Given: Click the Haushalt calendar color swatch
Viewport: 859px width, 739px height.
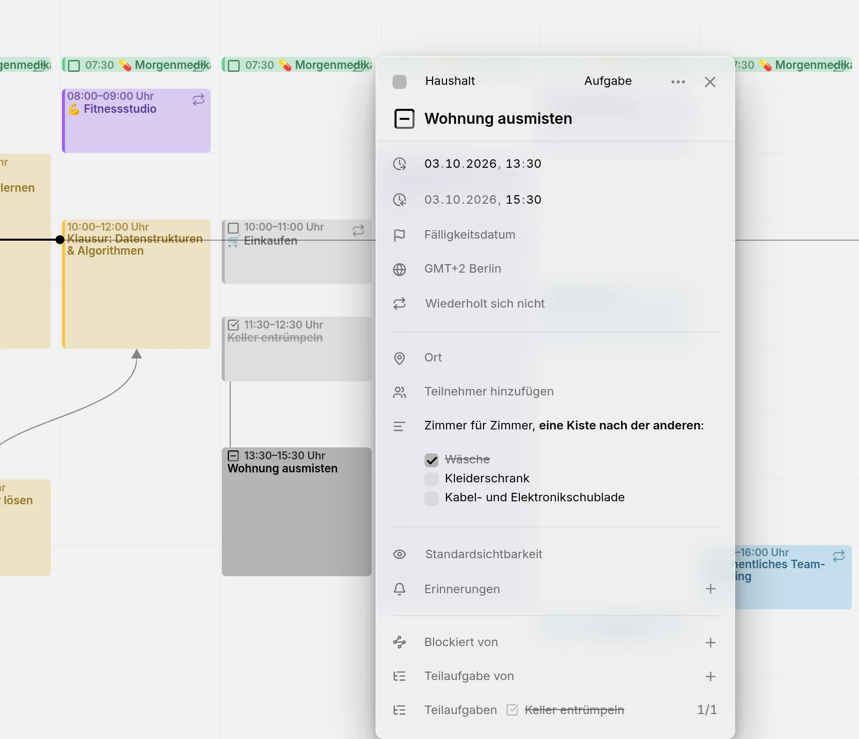Looking at the screenshot, I should 400,82.
